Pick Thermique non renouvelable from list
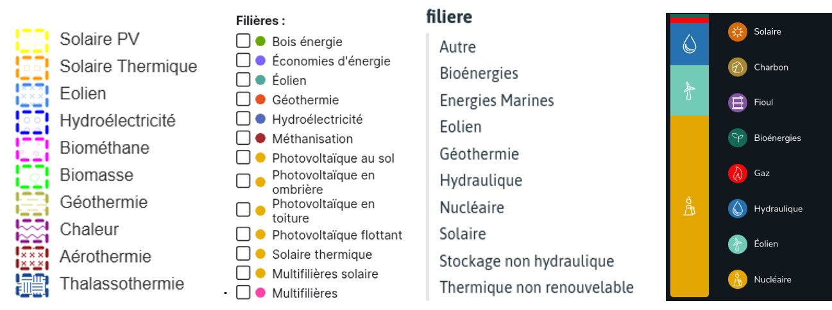Screen dimensions: 832x310 (x=536, y=288)
